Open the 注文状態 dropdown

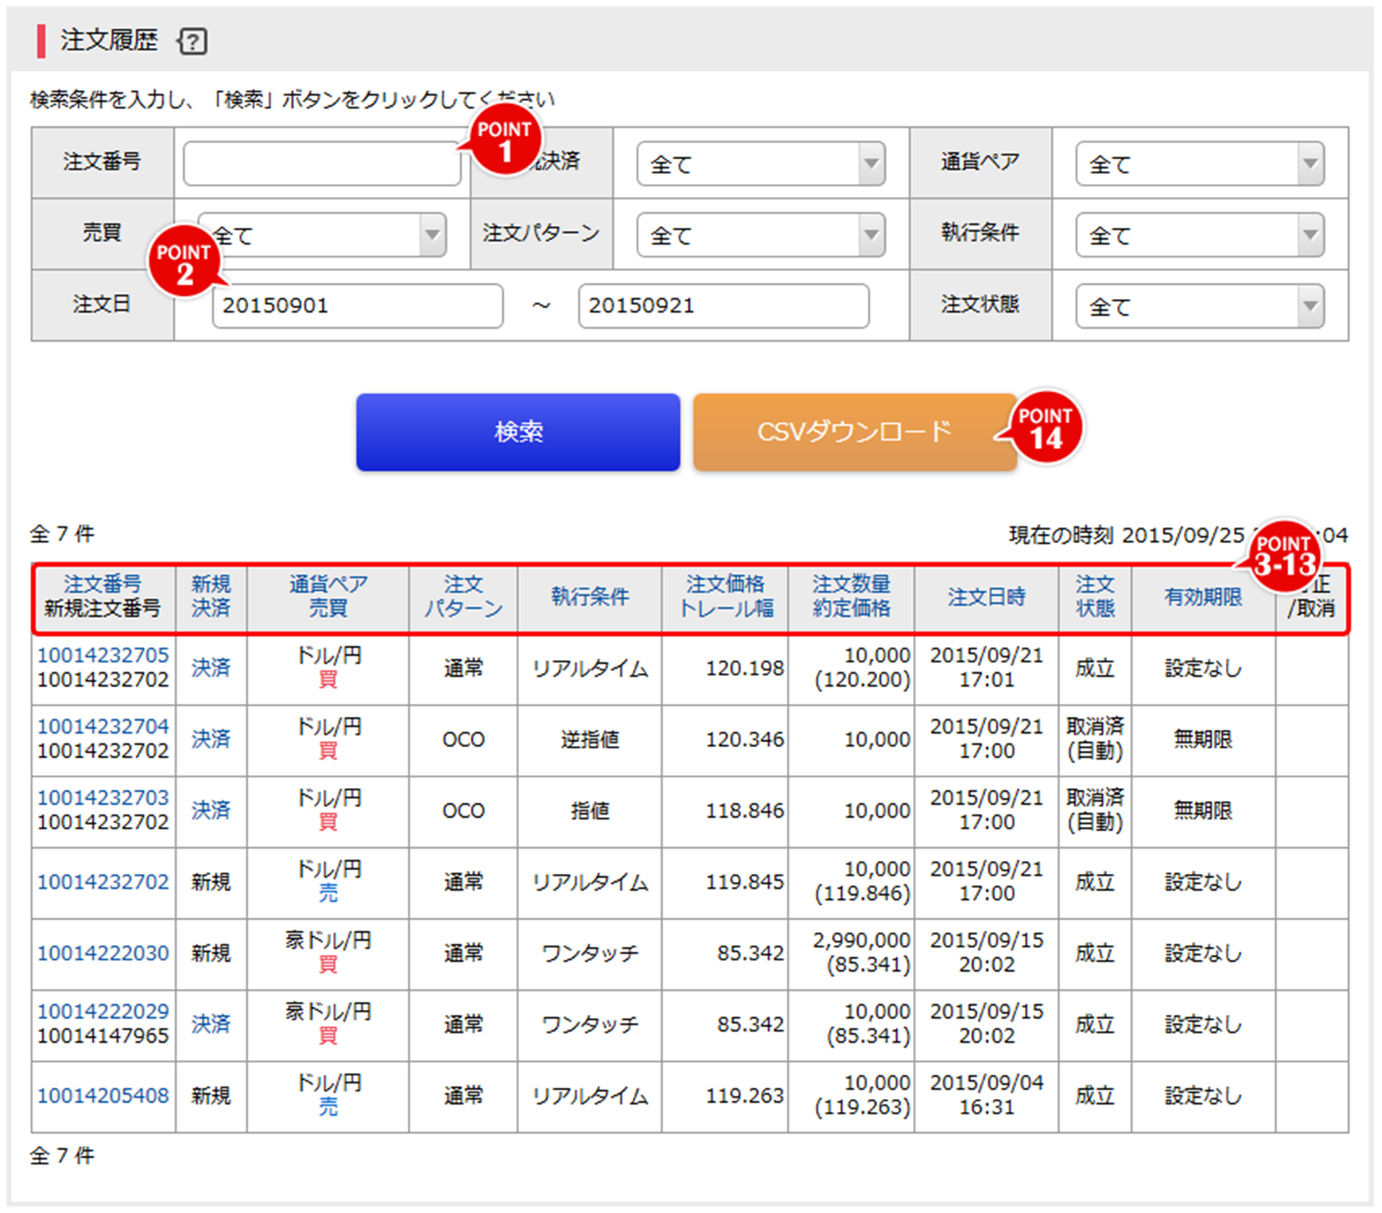[x=1199, y=307]
